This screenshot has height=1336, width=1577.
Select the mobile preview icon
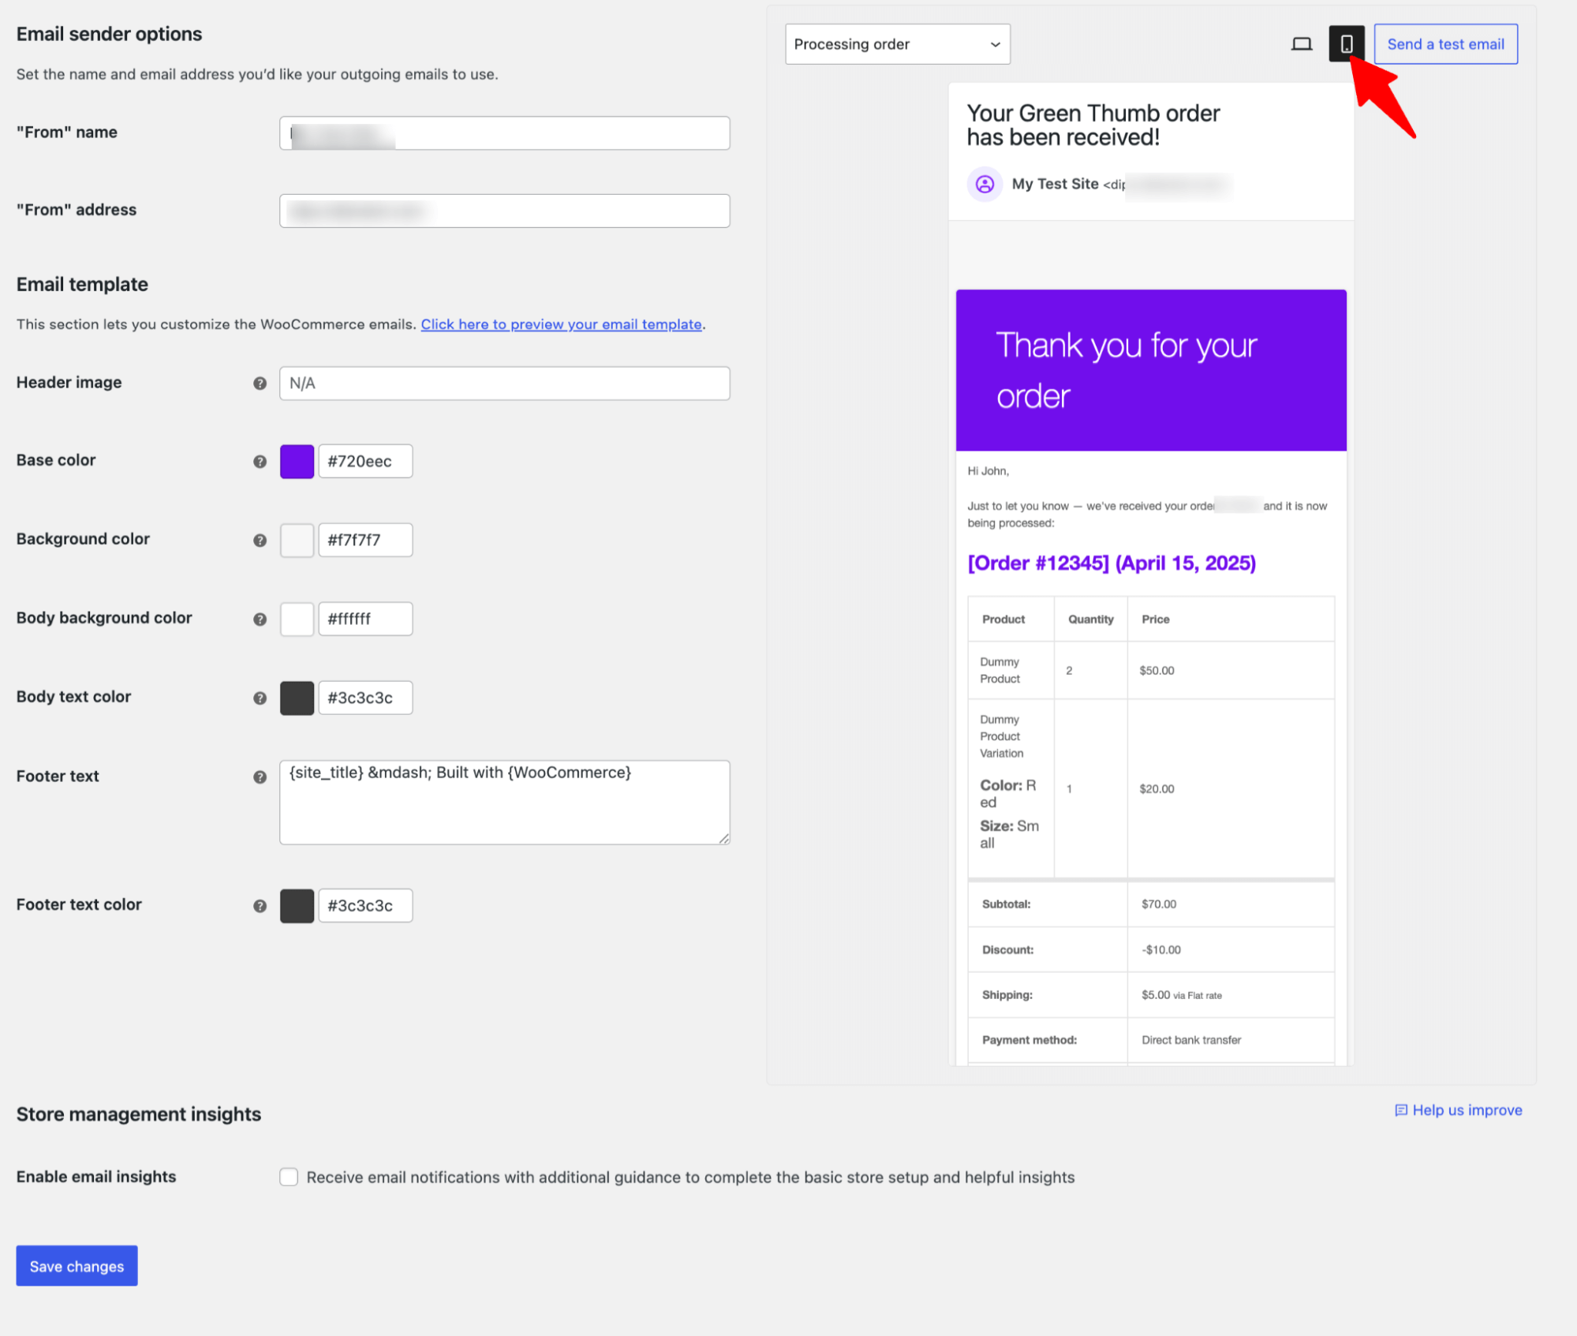tap(1346, 44)
